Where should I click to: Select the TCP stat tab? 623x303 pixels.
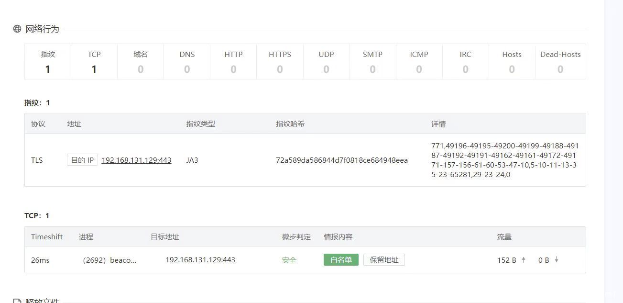(94, 62)
